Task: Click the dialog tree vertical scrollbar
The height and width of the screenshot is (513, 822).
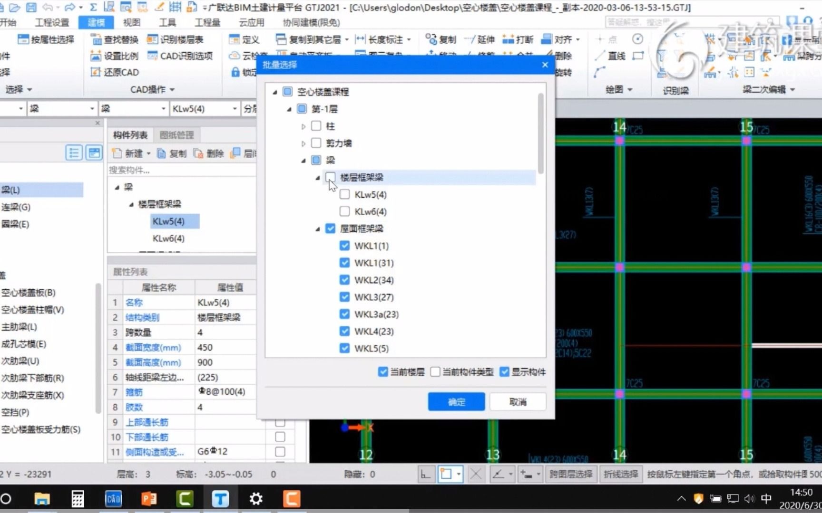Action: (x=541, y=134)
